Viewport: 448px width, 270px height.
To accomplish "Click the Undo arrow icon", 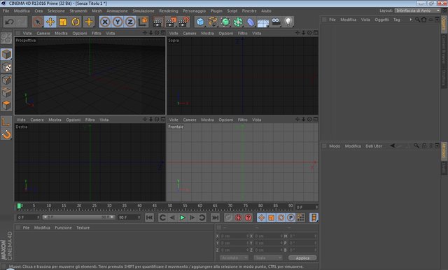I will tap(9, 22).
